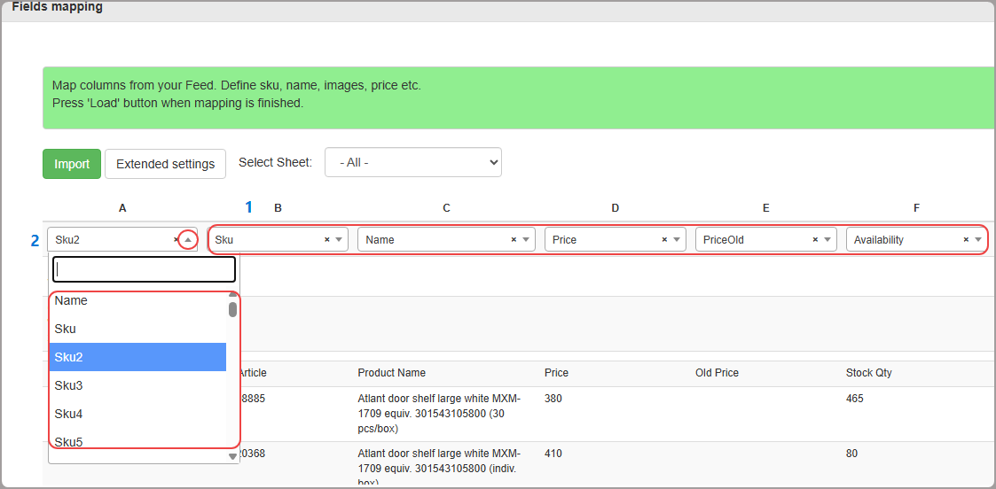
Task: Click column letter C header
Action: (446, 208)
